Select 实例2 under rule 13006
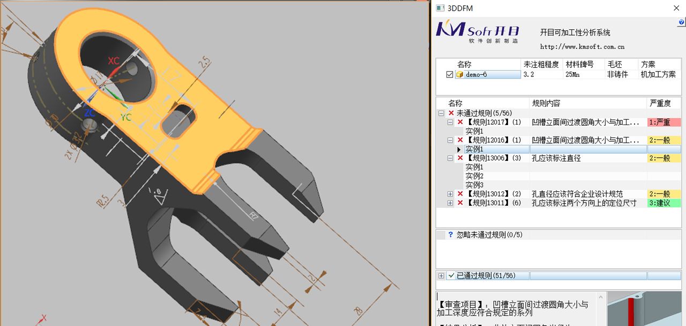The height and width of the screenshot is (326, 686). [x=474, y=175]
